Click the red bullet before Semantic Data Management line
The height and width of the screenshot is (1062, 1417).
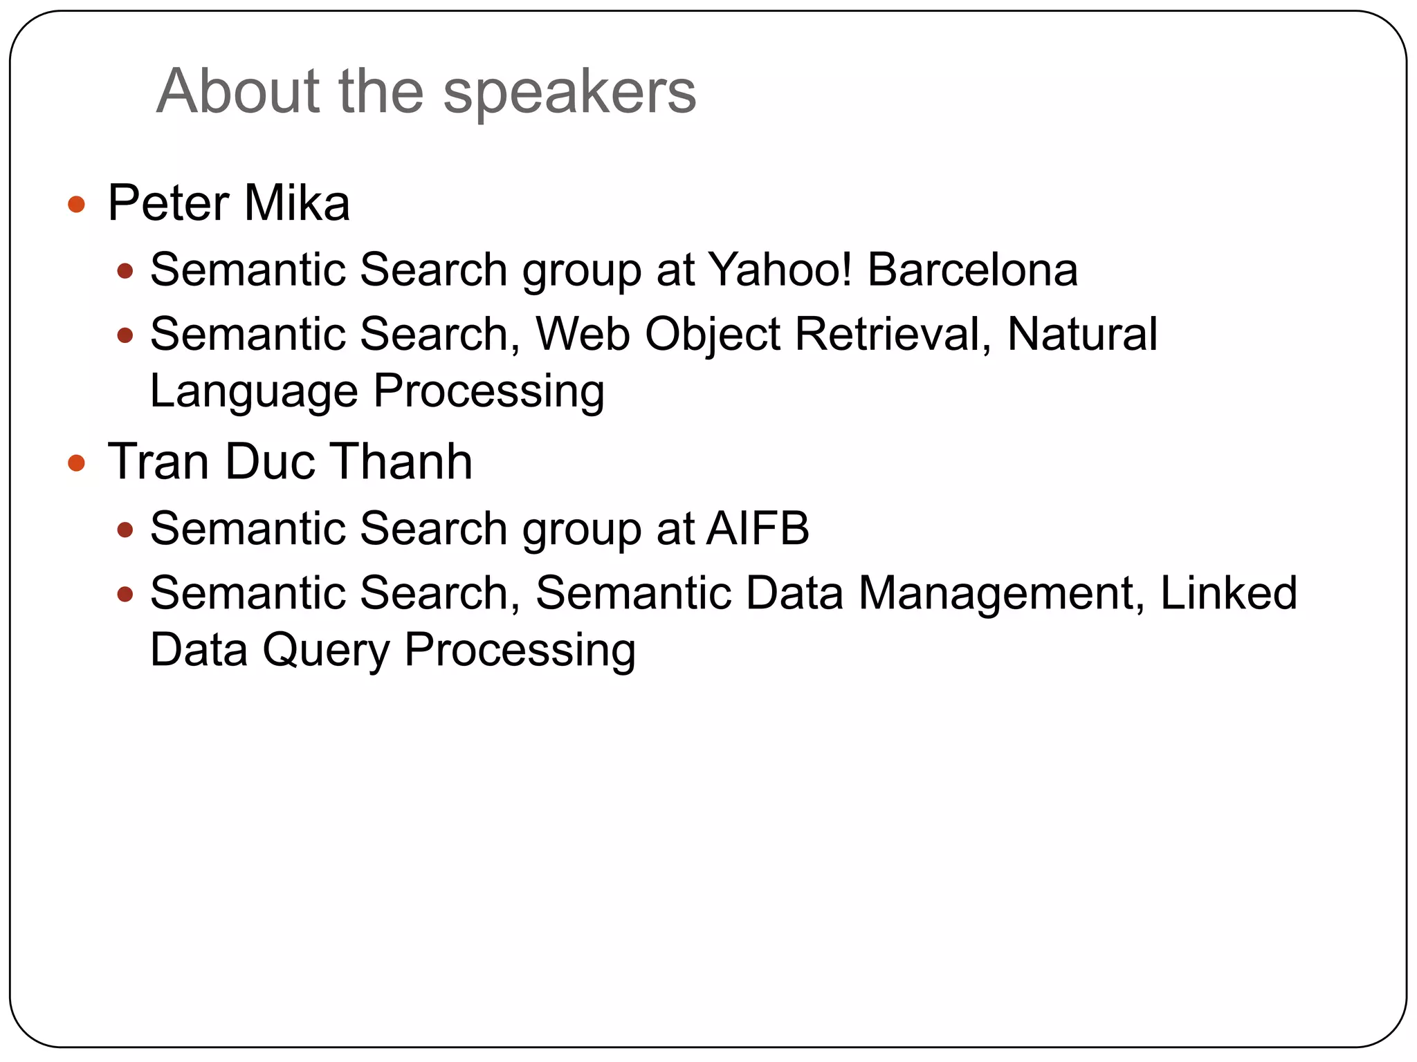pos(125,595)
